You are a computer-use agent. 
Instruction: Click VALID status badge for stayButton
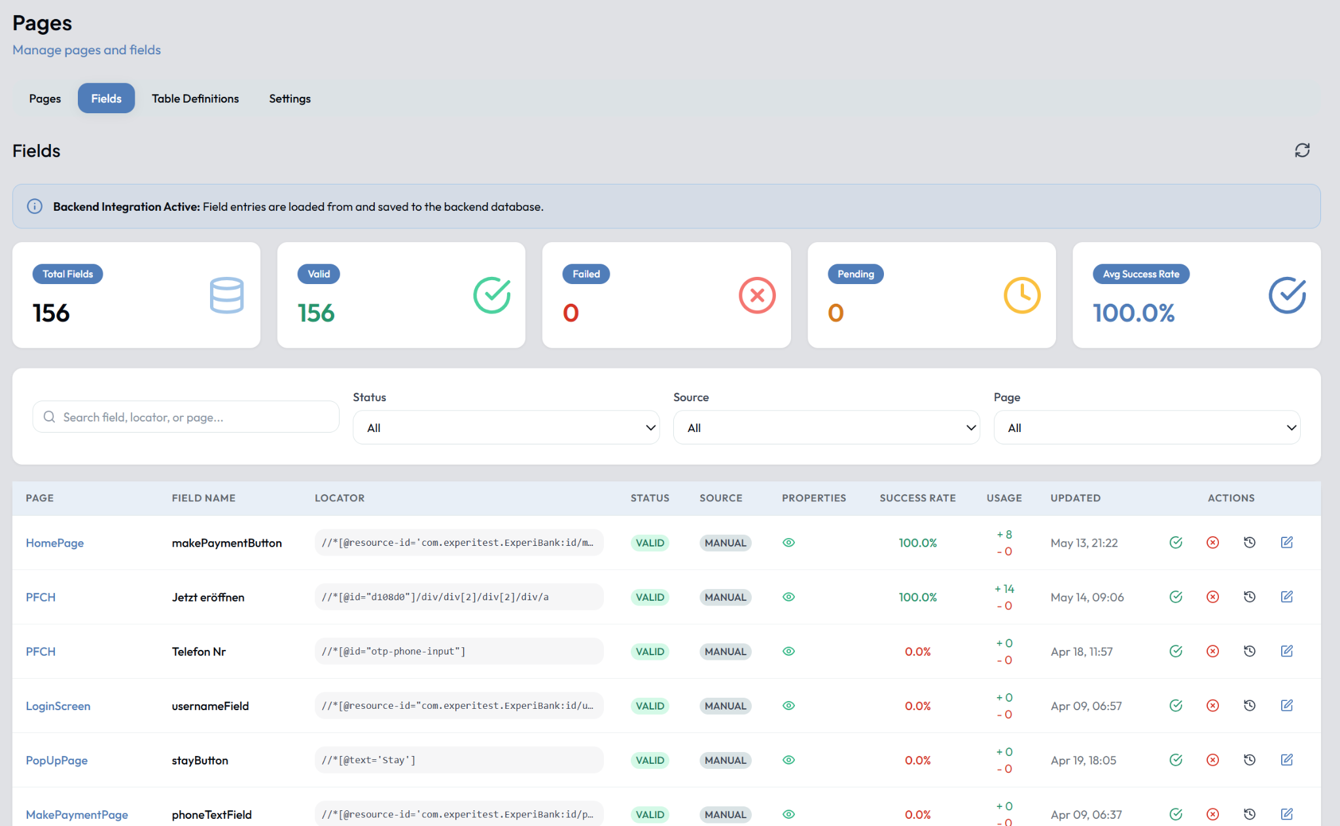(650, 760)
